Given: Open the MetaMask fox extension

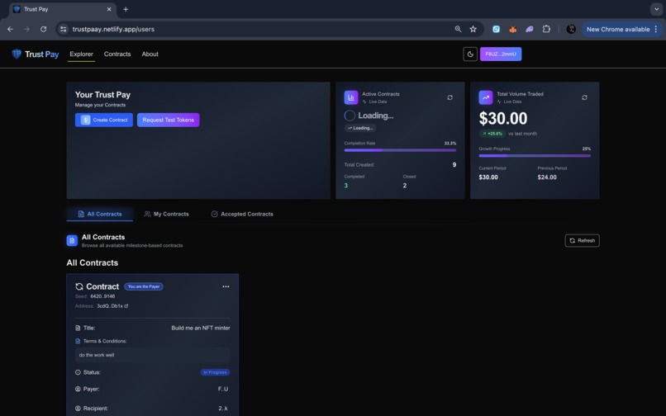Looking at the screenshot, I should pyautogui.click(x=513, y=29).
